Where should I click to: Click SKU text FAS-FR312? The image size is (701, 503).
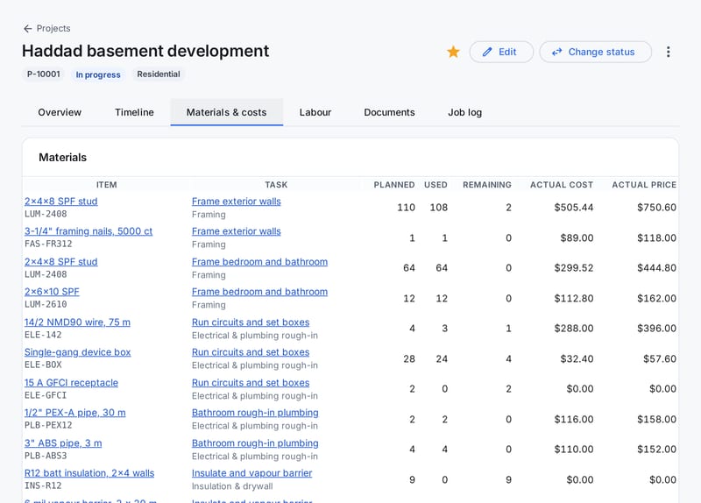tap(48, 244)
